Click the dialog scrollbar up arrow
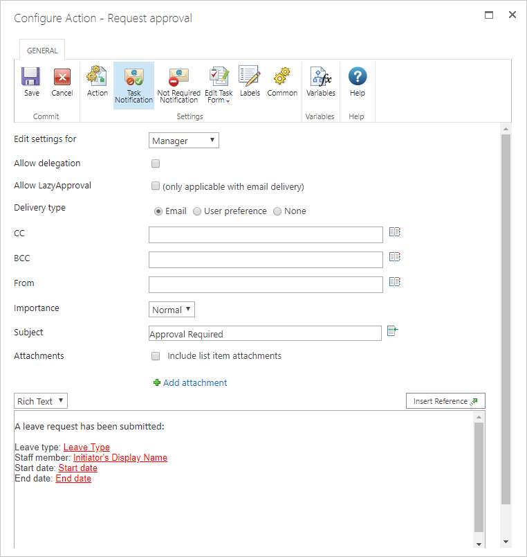 click(x=506, y=129)
